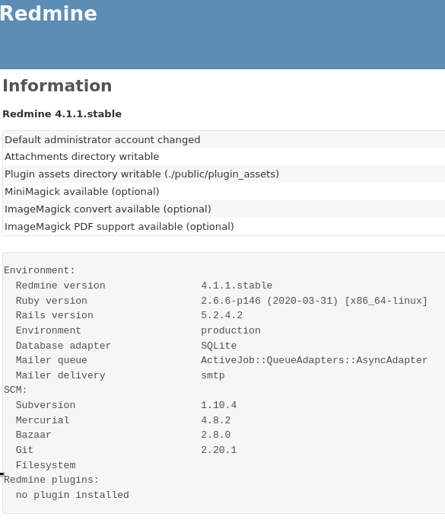Click the MiniMagick available (optional) row
The height and width of the screenshot is (520, 445).
click(x=224, y=192)
